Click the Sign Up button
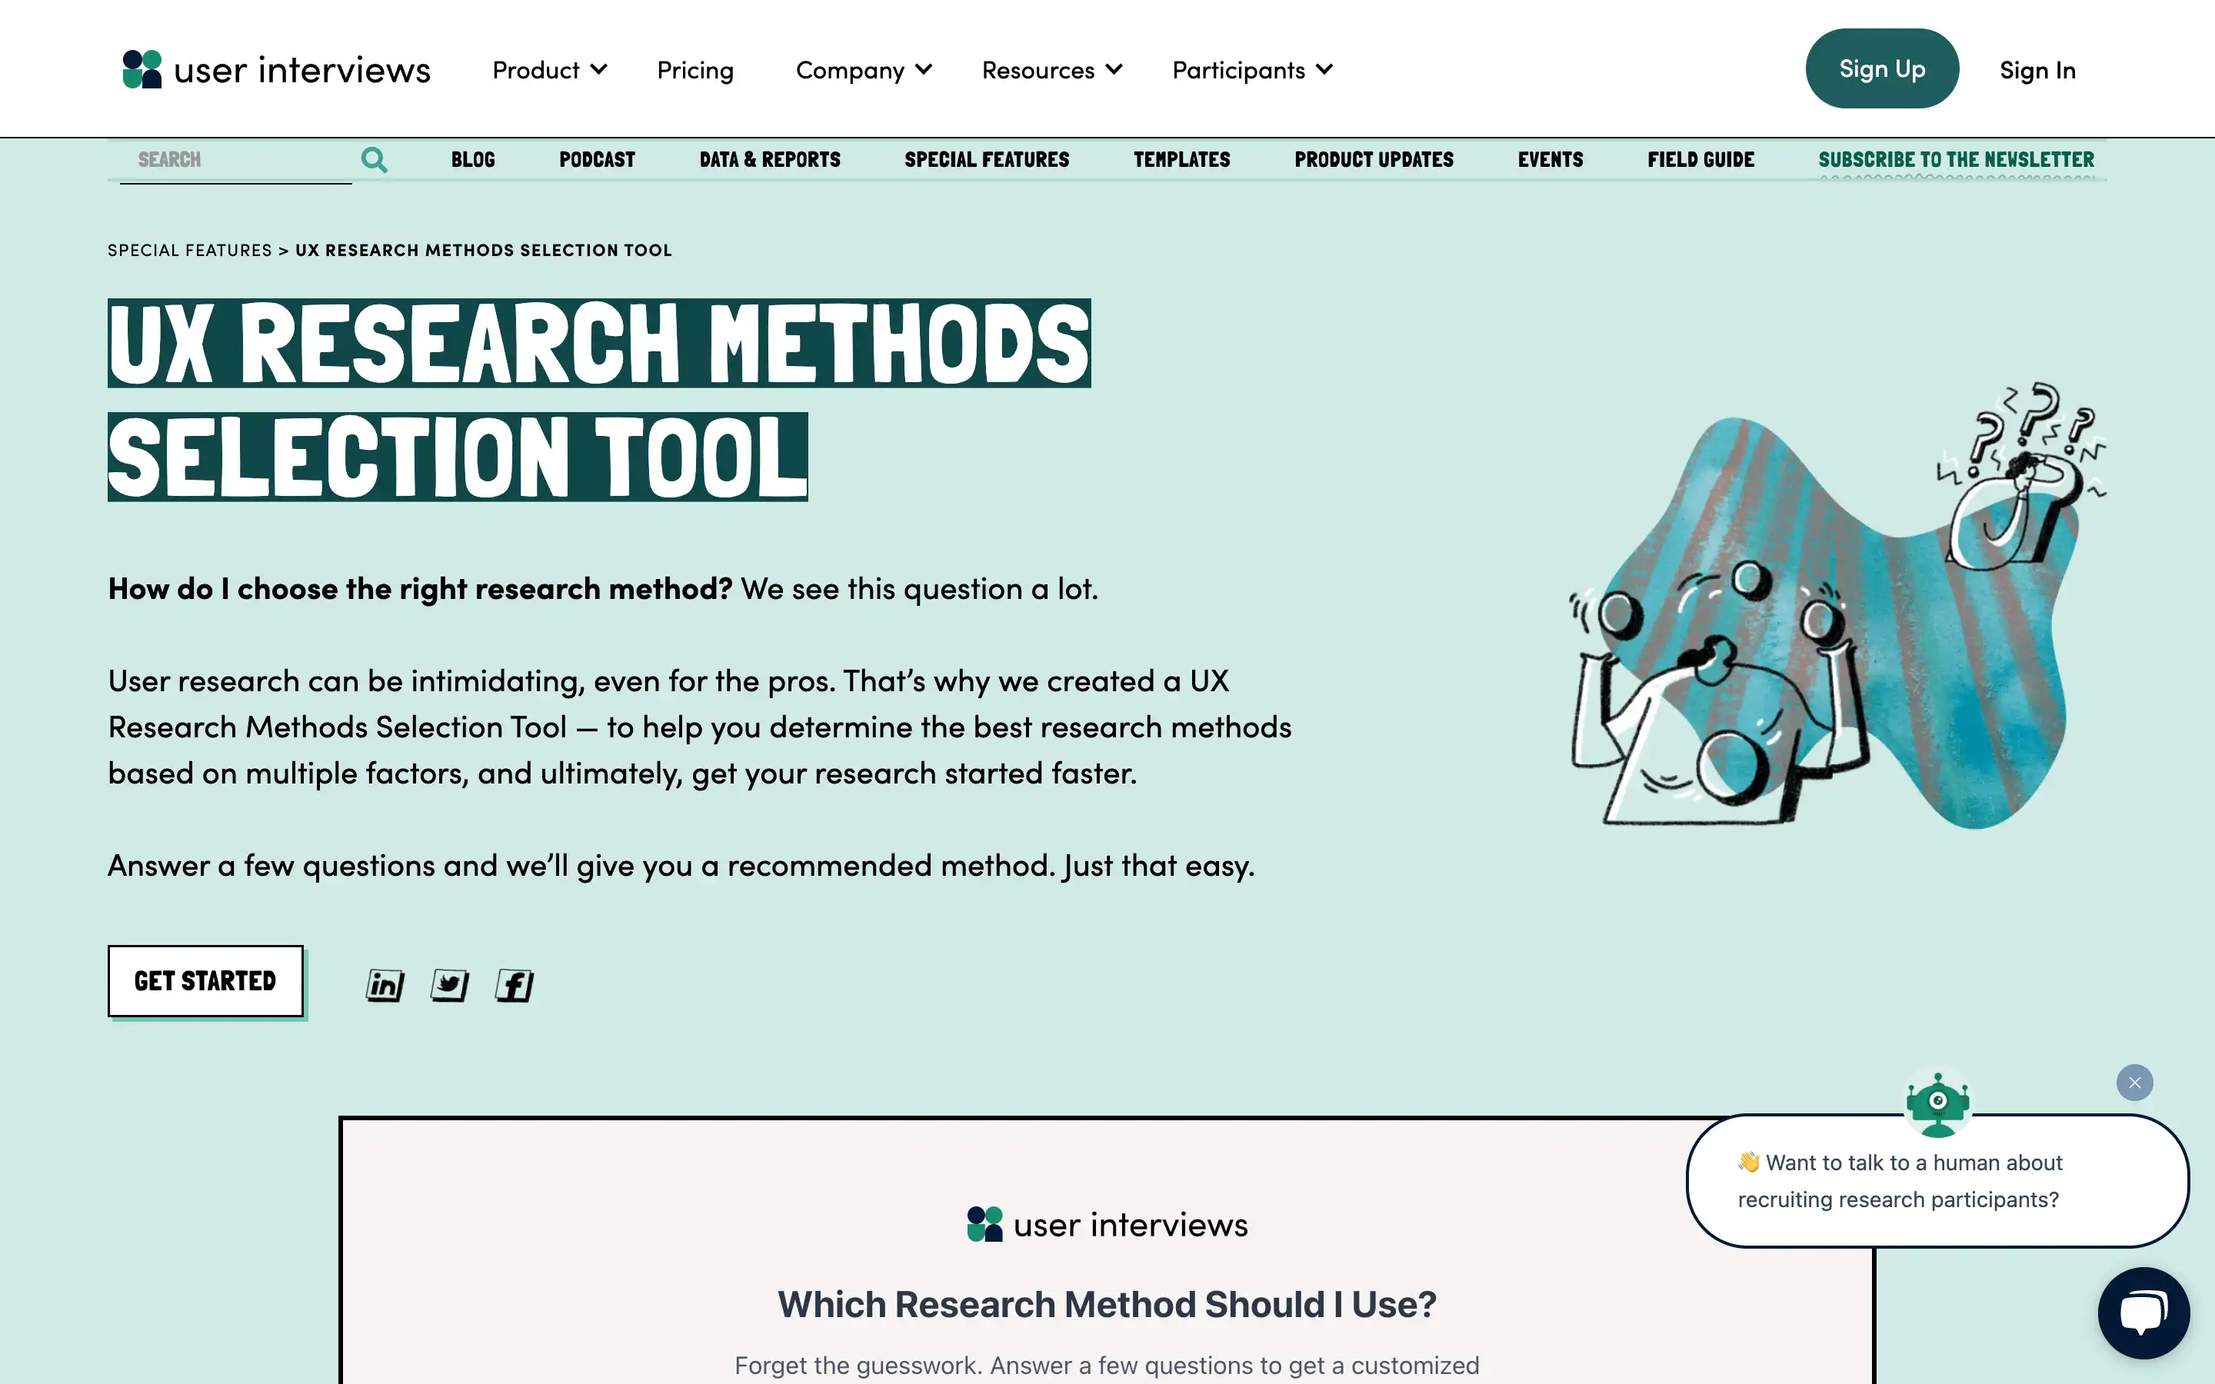2215x1384 pixels. (x=1882, y=68)
